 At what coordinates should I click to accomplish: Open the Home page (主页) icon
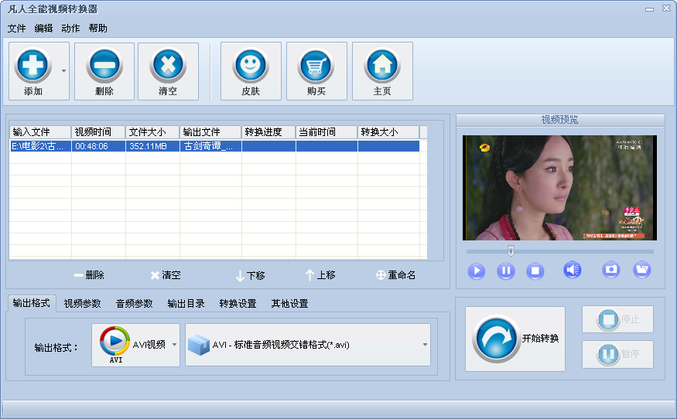pos(382,65)
